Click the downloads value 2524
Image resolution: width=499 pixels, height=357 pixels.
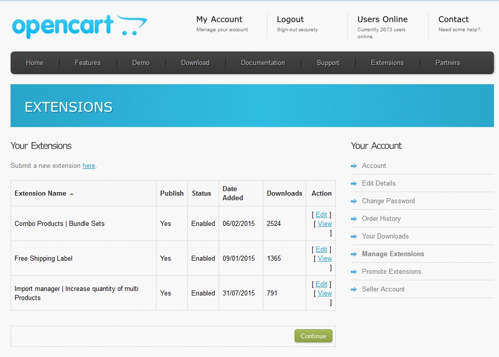point(274,224)
